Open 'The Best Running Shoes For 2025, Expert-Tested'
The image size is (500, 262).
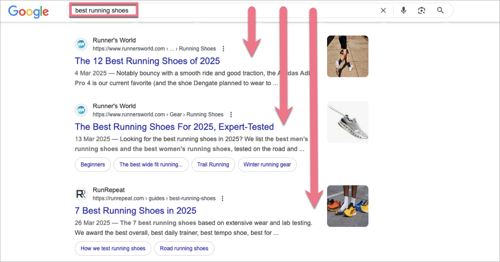[174, 127]
